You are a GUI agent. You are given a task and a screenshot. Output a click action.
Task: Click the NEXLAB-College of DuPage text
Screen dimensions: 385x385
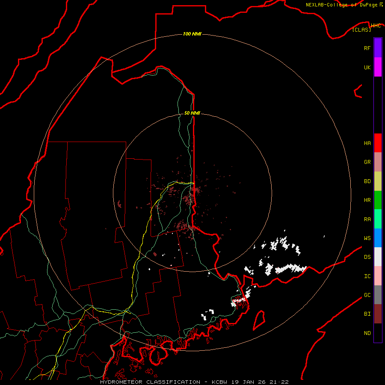[x=341, y=5]
